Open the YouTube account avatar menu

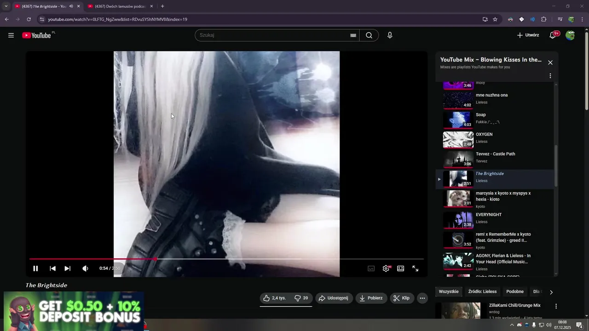point(570,35)
